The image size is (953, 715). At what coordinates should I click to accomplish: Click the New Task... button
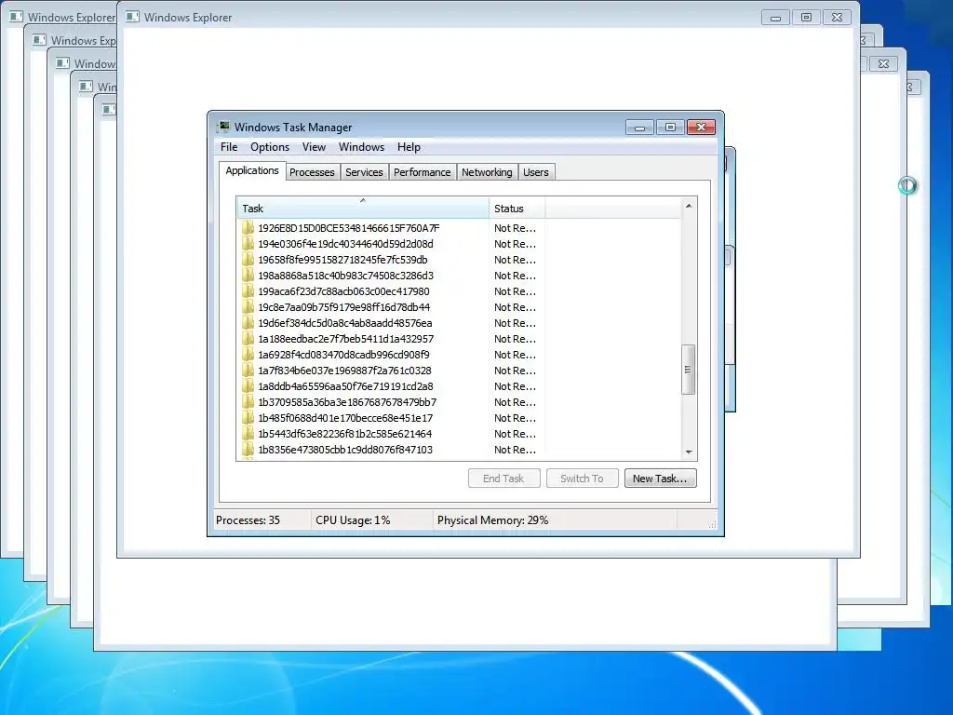coord(660,479)
